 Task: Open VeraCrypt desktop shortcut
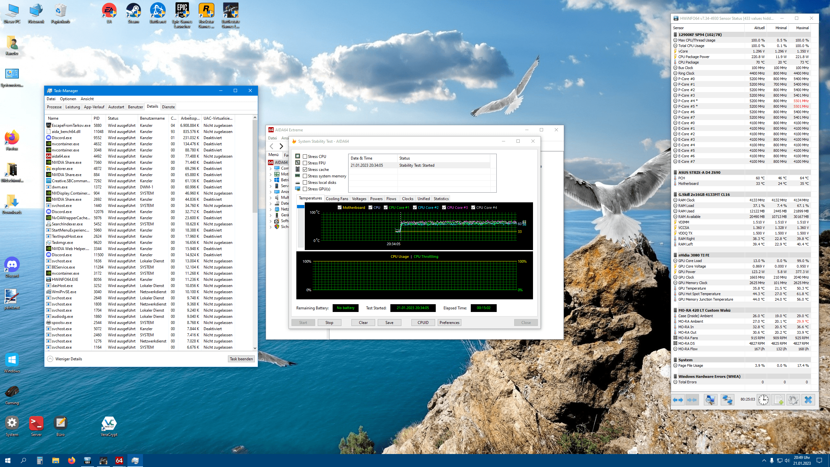pyautogui.click(x=109, y=426)
